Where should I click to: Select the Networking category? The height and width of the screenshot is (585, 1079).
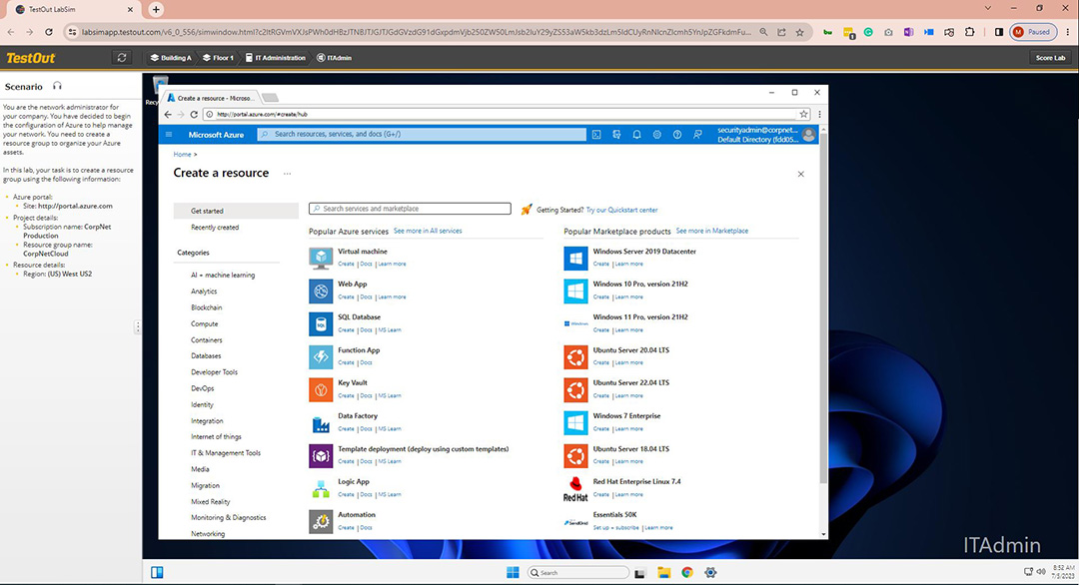click(x=208, y=534)
